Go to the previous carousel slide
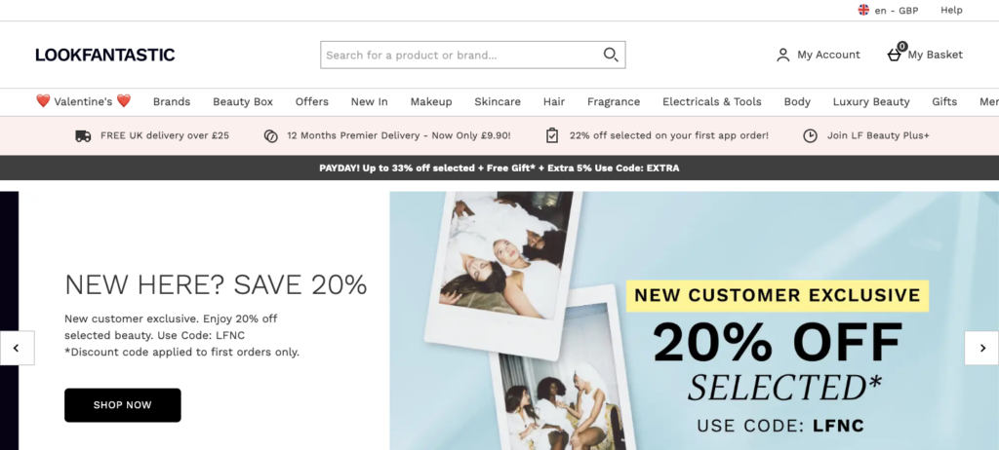Viewport: 999px width, 450px height. [x=17, y=348]
